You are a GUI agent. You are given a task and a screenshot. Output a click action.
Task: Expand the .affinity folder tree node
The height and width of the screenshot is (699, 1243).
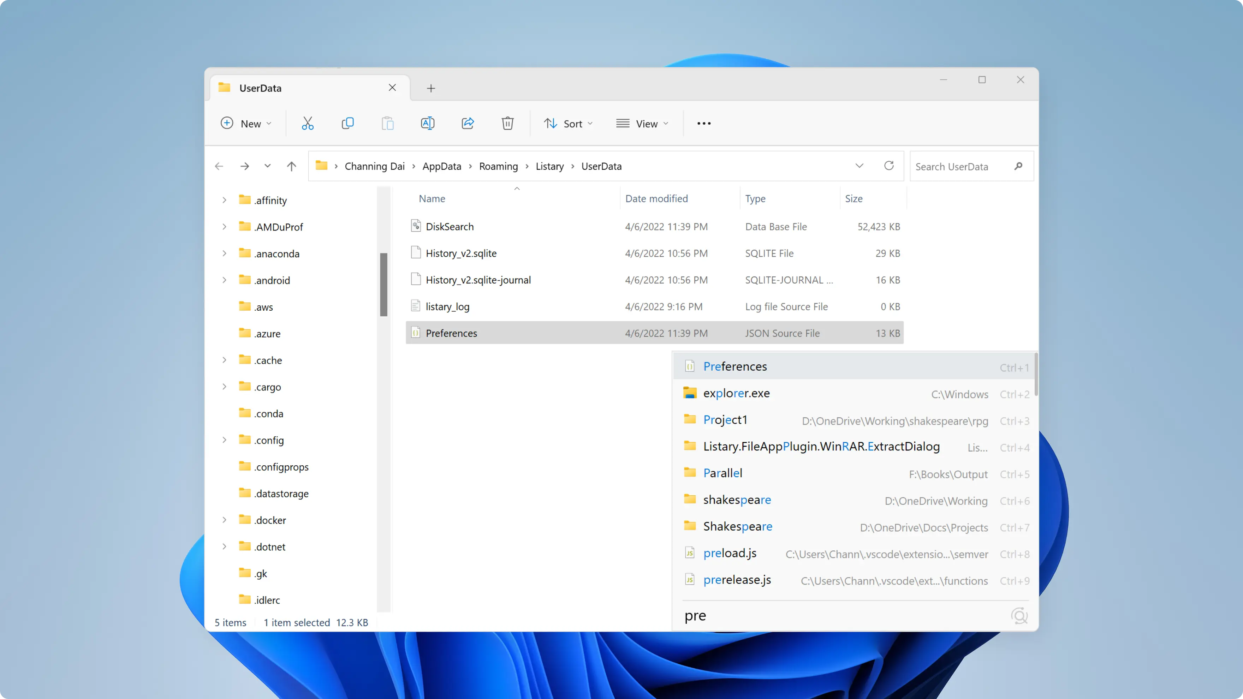tap(224, 200)
